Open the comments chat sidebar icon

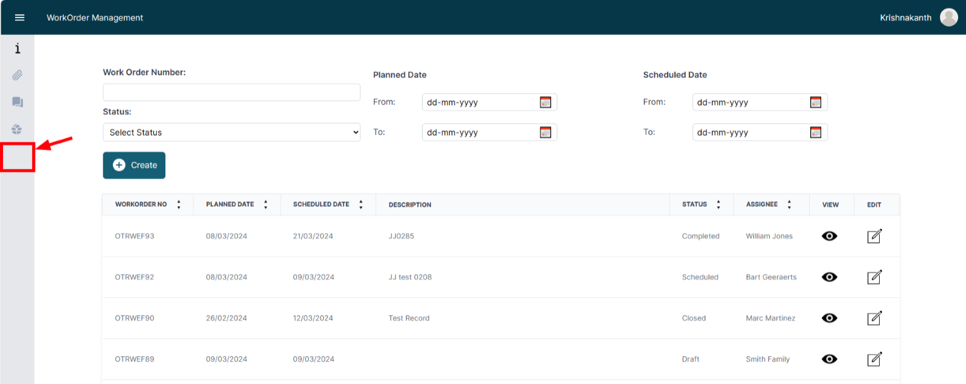pos(18,102)
